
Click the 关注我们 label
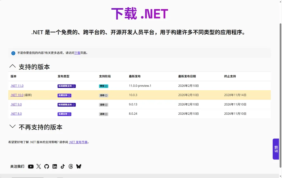[x=17, y=167]
